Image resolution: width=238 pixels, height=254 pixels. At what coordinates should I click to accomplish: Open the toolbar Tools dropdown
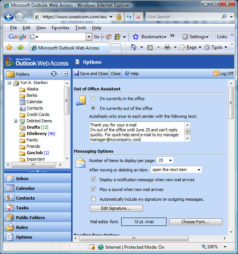pyautogui.click(x=226, y=47)
